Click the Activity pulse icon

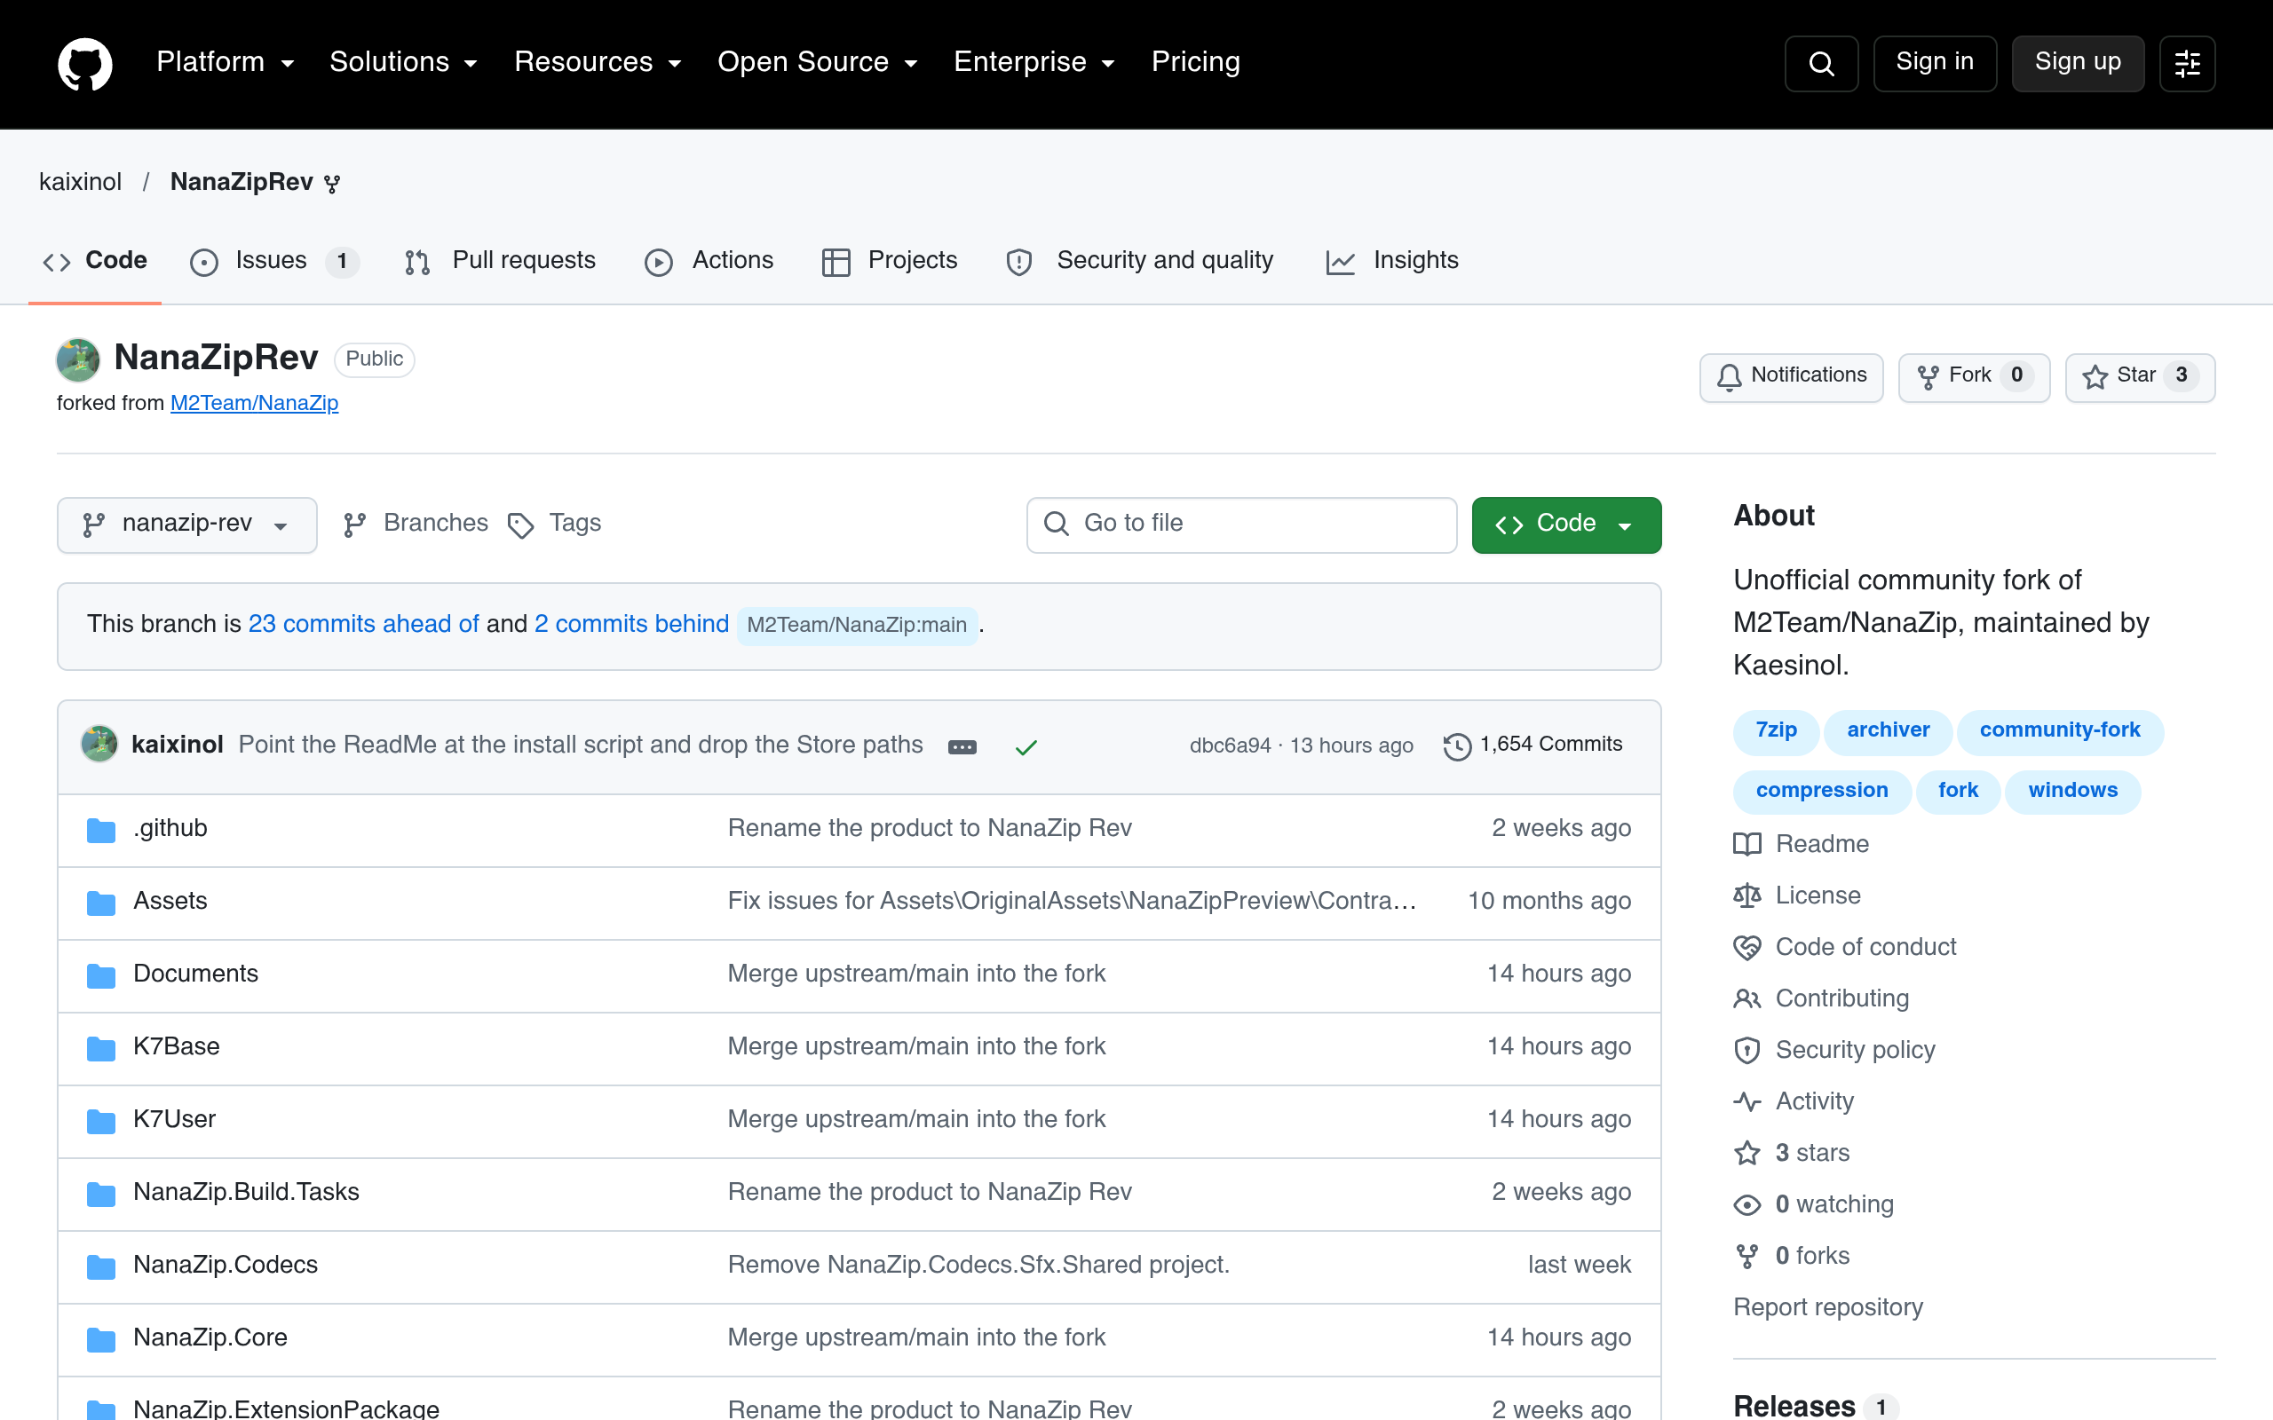click(1746, 1101)
